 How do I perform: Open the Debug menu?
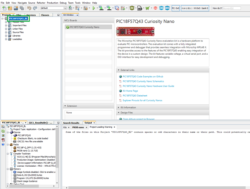pyautogui.click(x=63, y=3)
